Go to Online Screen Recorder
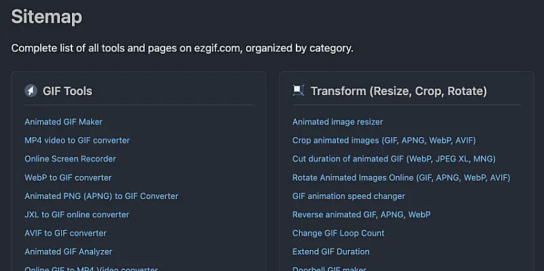 point(70,159)
